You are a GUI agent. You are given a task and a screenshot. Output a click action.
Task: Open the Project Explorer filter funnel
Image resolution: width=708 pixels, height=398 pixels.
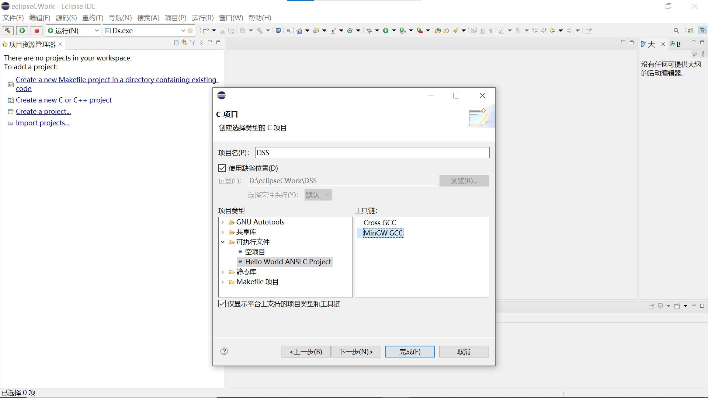pyautogui.click(x=192, y=42)
